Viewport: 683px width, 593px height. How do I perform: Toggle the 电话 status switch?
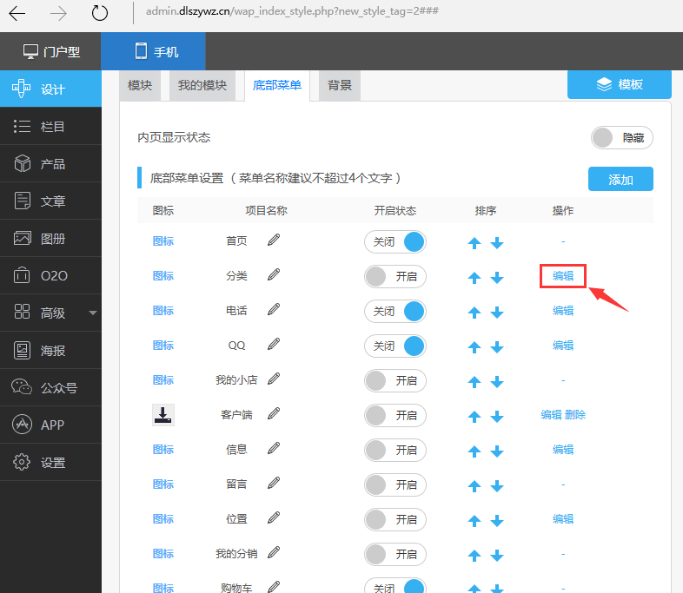tap(395, 312)
